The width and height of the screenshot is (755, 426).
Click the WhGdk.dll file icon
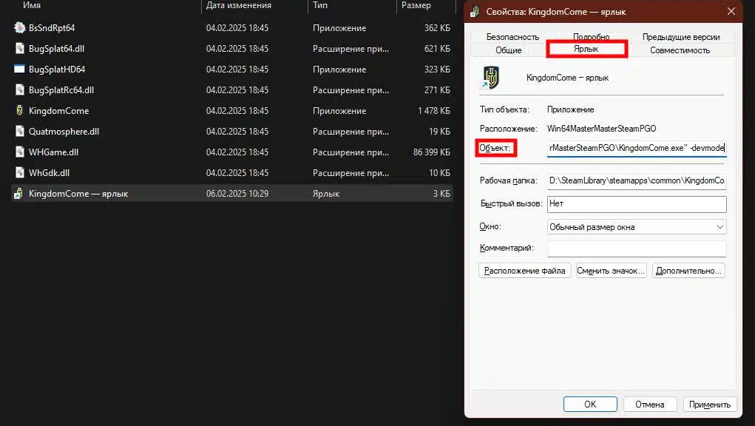[x=19, y=173]
